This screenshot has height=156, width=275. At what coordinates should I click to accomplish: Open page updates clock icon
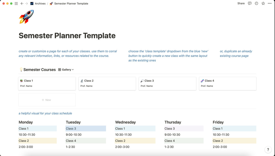[x=256, y=3]
